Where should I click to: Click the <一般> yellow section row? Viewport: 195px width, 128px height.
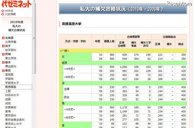pyautogui.click(x=123, y=51)
